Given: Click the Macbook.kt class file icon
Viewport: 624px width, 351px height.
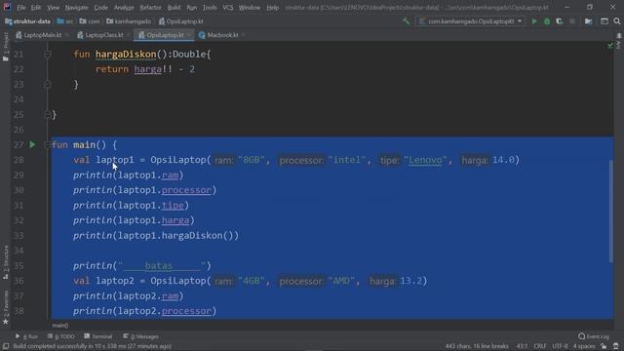Looking at the screenshot, I should point(202,35).
